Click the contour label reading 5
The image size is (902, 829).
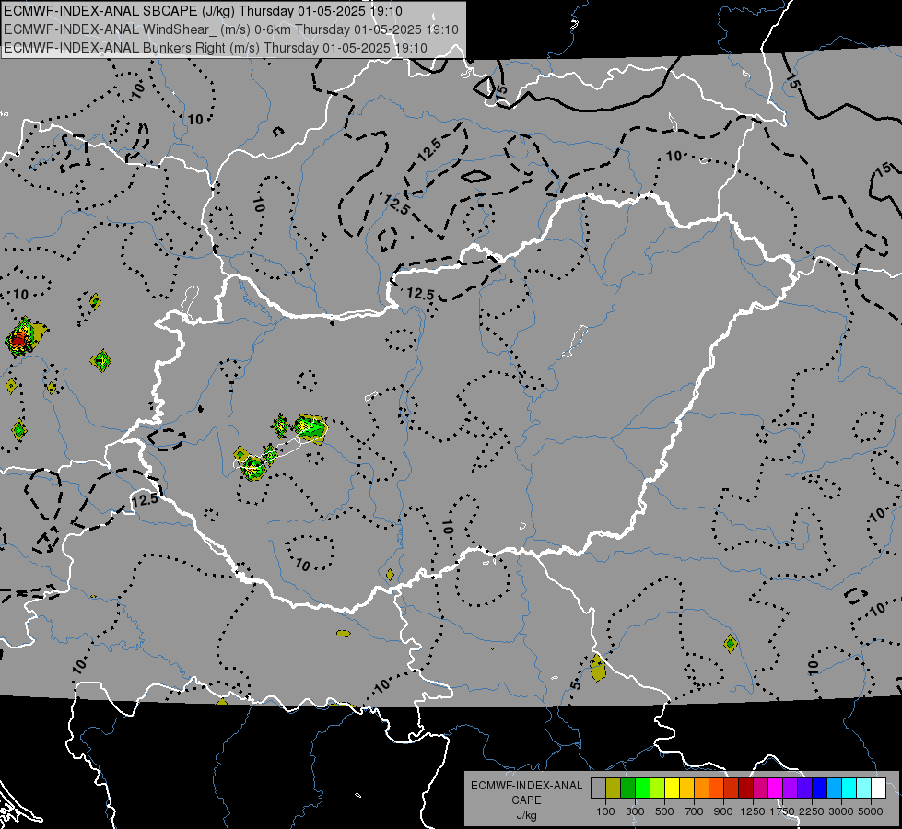tap(576, 684)
